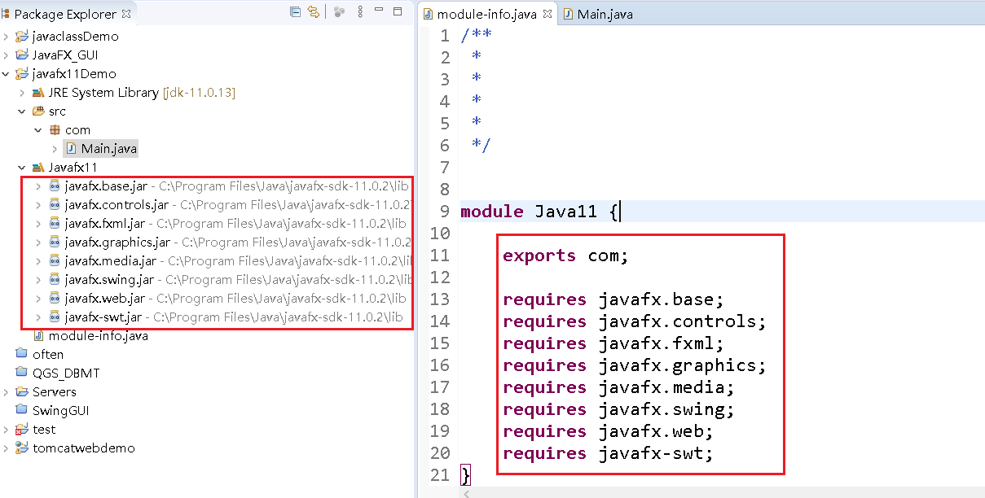Click the jar icon beside javafx.base.jar

pos(53,186)
